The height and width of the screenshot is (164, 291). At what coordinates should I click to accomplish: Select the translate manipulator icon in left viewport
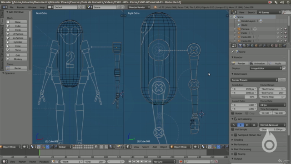pos(47,147)
